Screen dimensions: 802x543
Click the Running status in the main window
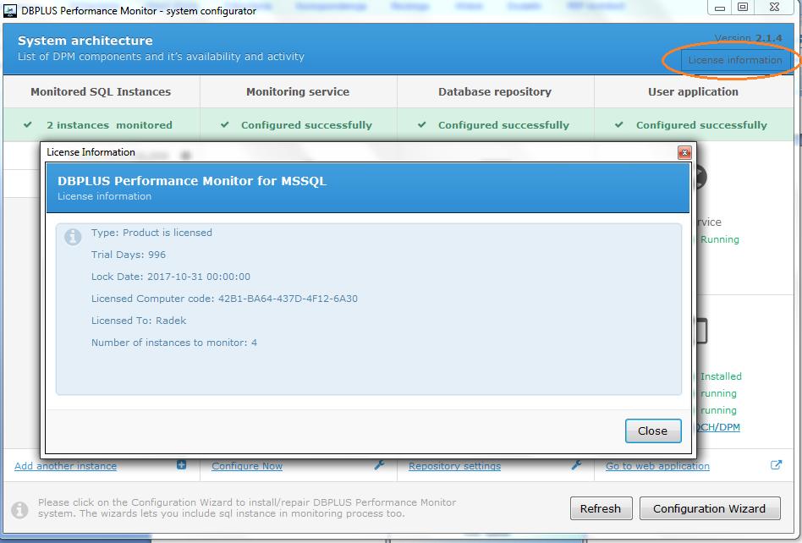click(x=720, y=239)
